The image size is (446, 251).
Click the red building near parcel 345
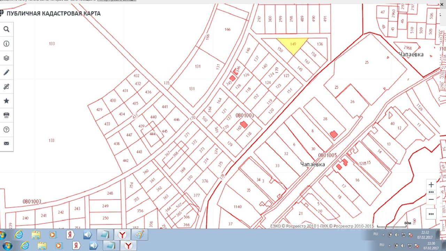232,78
